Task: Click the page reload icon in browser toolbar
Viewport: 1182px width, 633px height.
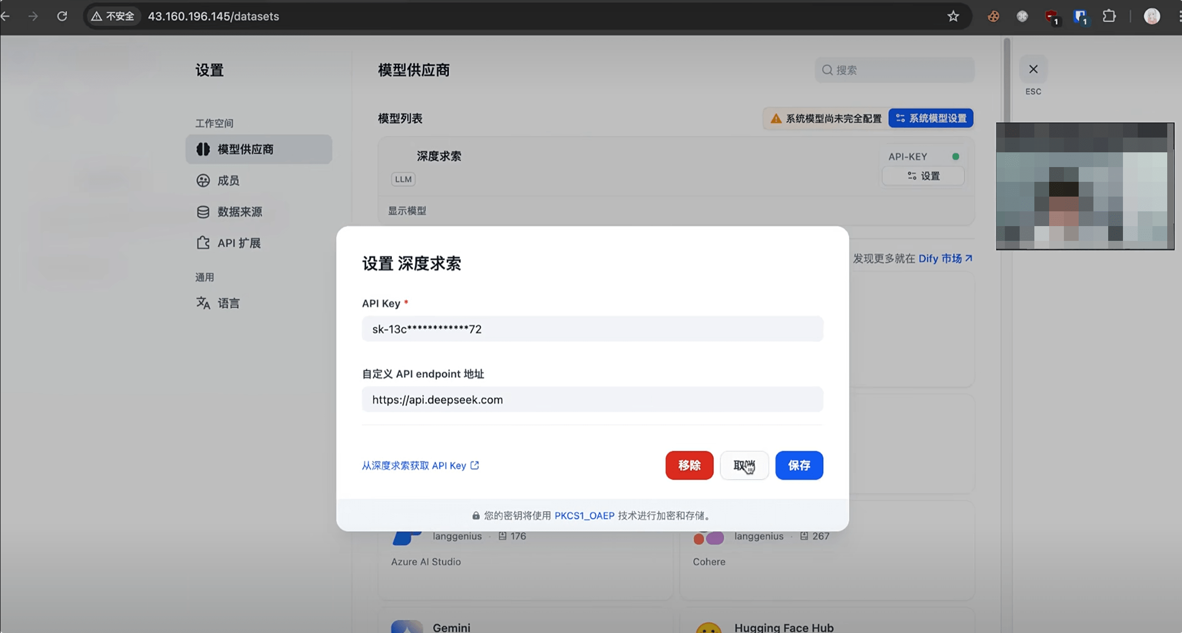Action: click(x=62, y=16)
